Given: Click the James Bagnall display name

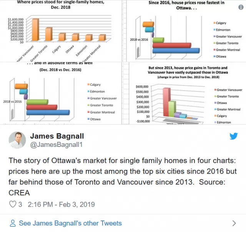Looking at the screenshot, I should point(57,136).
